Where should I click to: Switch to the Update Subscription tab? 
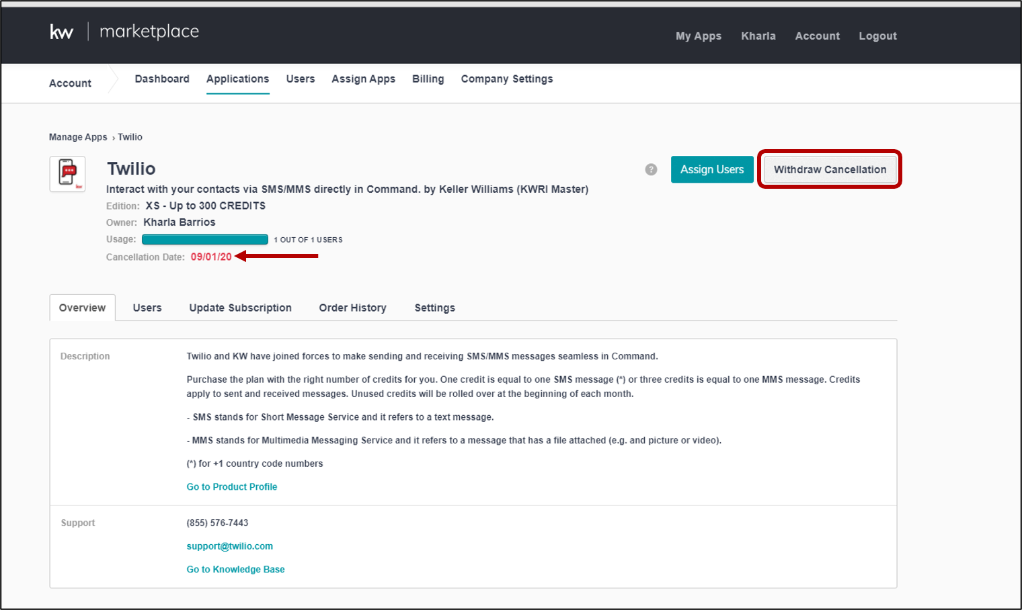click(x=240, y=308)
